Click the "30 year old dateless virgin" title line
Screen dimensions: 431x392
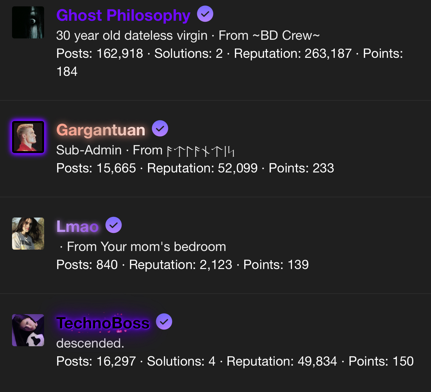(x=132, y=35)
